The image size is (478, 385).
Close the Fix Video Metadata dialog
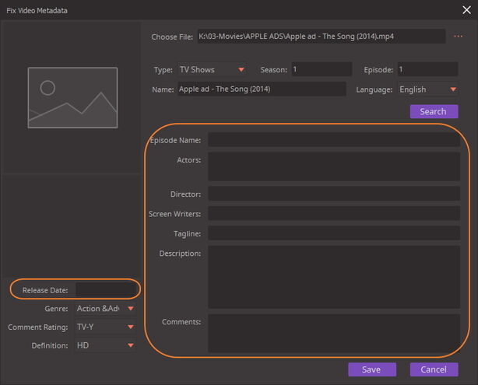coord(466,10)
